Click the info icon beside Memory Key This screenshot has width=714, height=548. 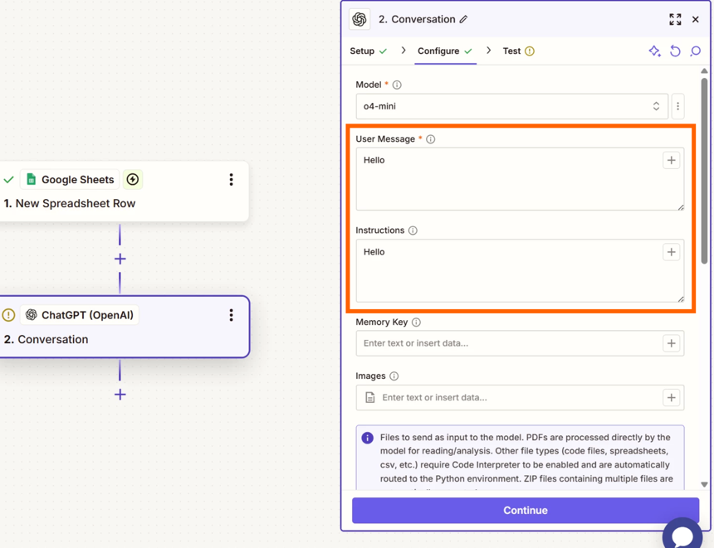[x=416, y=322]
